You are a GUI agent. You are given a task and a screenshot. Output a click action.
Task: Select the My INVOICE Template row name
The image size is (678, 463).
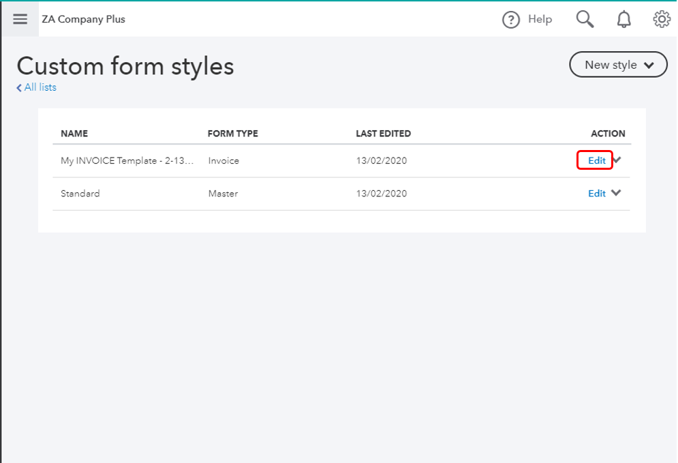127,161
